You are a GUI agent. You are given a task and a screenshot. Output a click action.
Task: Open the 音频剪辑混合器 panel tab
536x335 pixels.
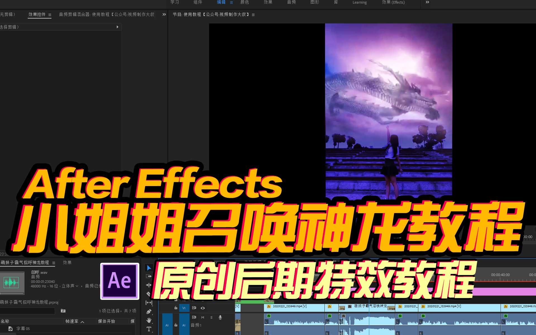tap(106, 14)
